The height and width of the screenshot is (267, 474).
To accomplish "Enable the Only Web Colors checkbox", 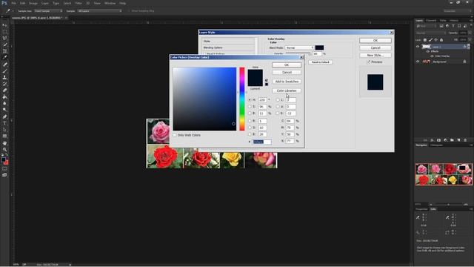I will point(175,135).
